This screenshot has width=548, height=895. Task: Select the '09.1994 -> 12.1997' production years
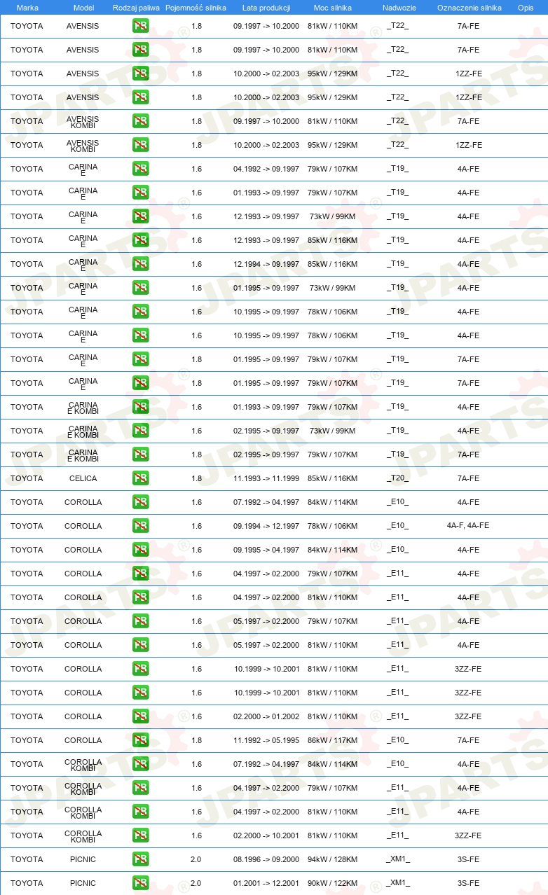coord(266,526)
